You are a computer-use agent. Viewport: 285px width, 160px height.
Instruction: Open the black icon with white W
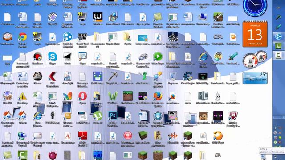point(98,17)
